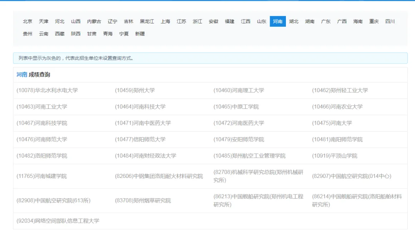Open the 广东 province tab
This screenshot has height=232, width=415.
(326, 21)
